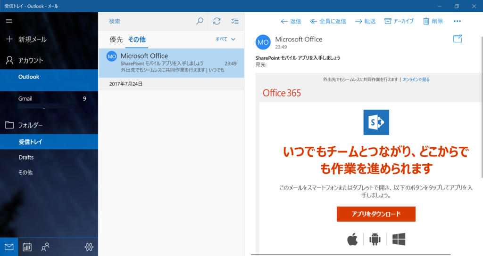Compose a new mail with 新規メール
This screenshot has width=483, height=256.
49,40
